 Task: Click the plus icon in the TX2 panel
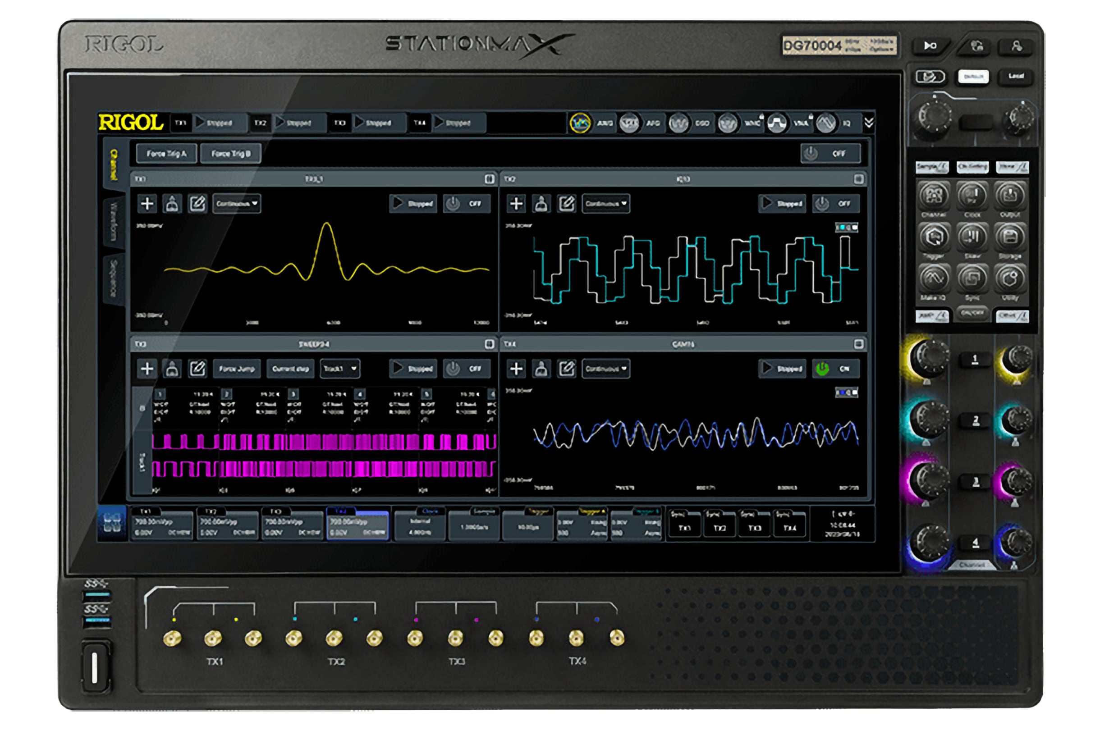click(516, 203)
